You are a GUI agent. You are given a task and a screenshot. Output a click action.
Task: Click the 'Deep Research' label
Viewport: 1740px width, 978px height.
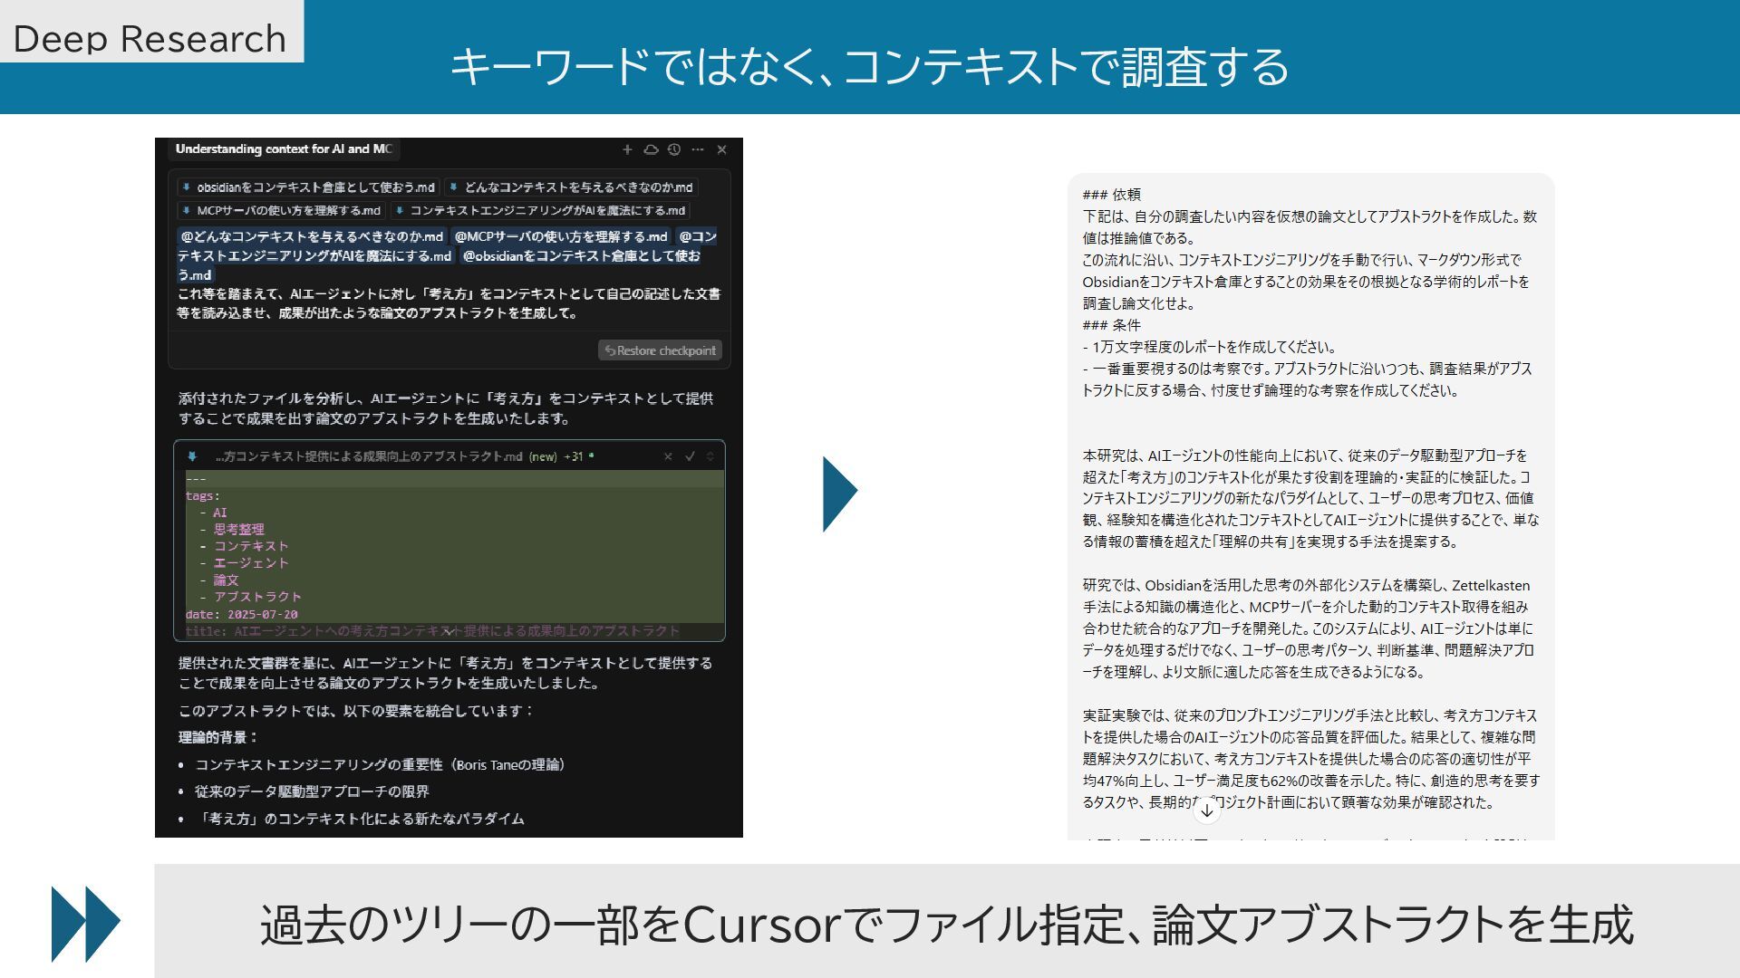[150, 38]
